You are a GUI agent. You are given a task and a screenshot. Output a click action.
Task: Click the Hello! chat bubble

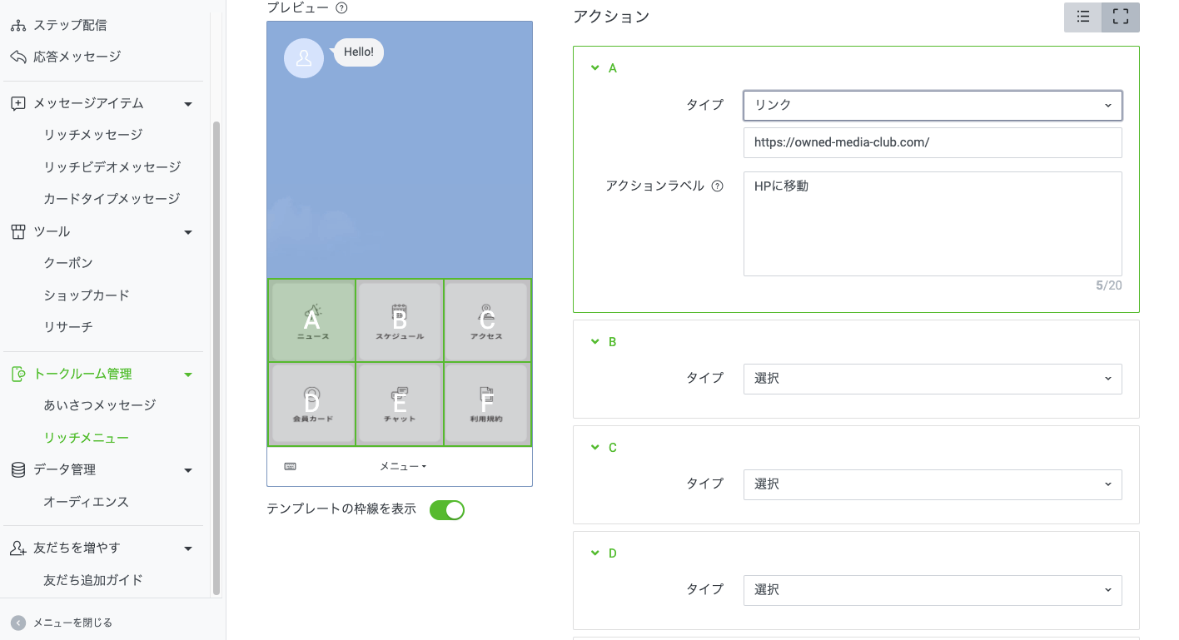point(359,52)
